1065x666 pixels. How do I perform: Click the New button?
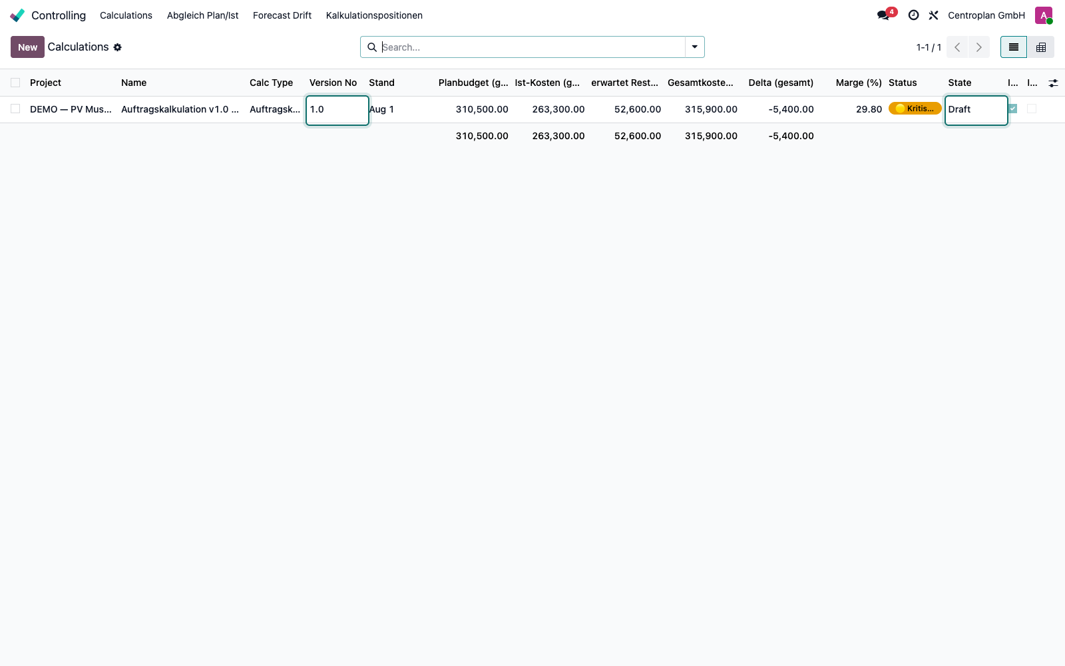pyautogui.click(x=27, y=47)
